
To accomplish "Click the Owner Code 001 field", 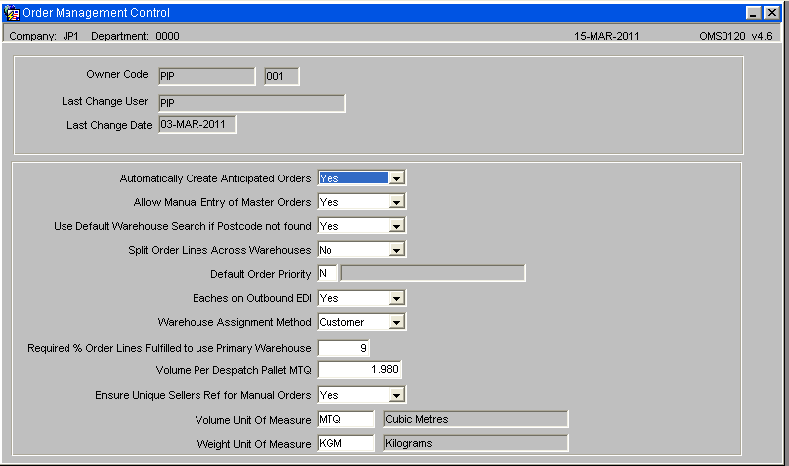I will (282, 76).
